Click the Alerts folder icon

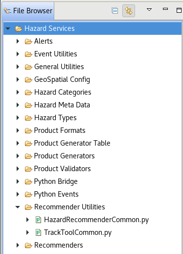[28, 41]
